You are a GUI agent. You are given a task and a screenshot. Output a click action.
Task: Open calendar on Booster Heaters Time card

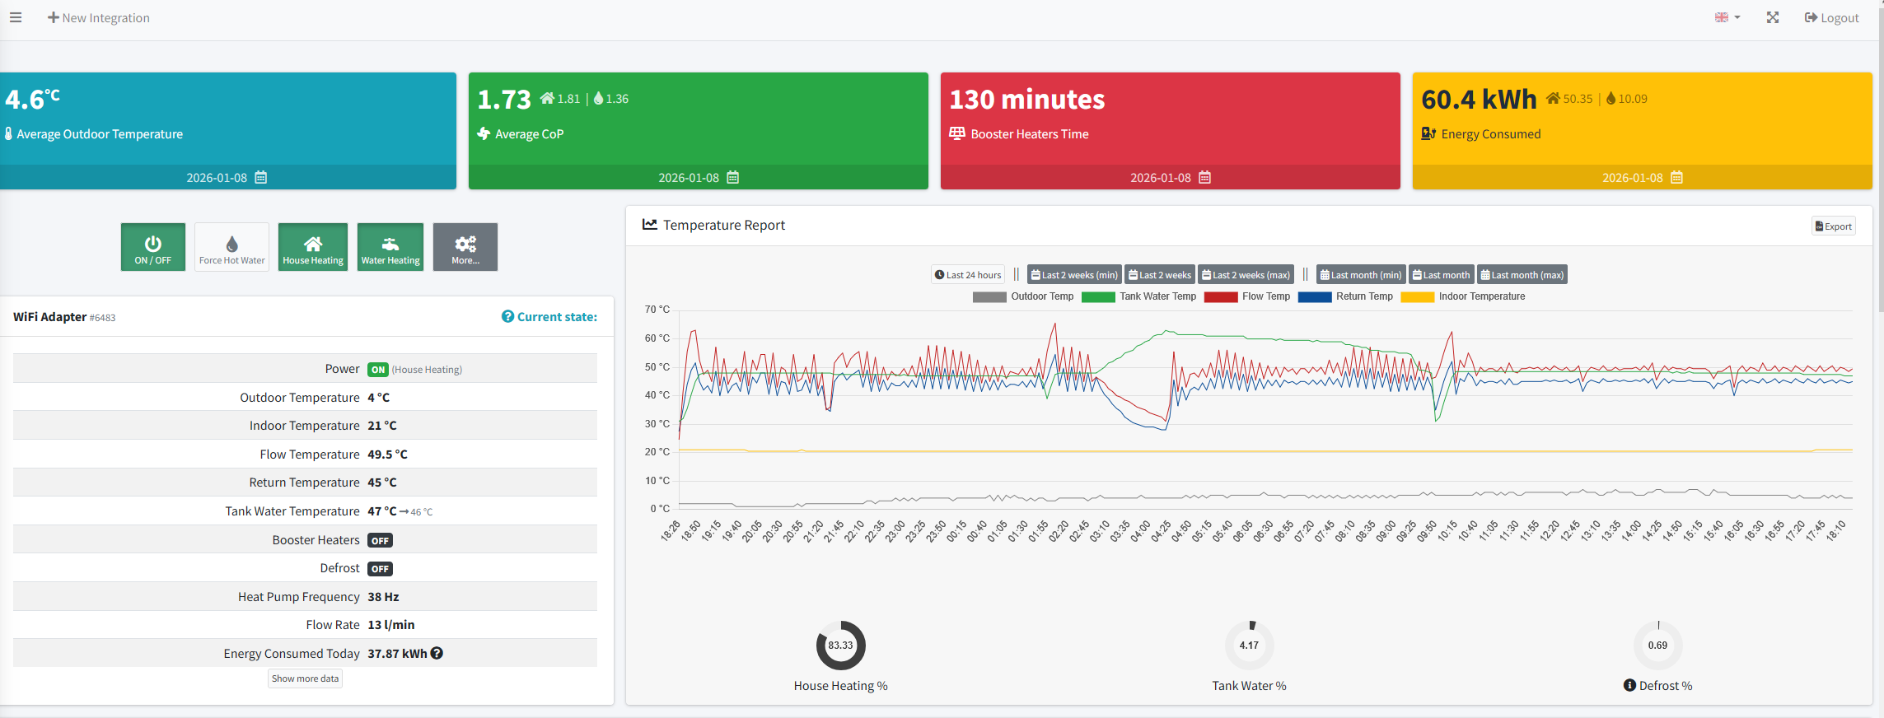click(1204, 178)
